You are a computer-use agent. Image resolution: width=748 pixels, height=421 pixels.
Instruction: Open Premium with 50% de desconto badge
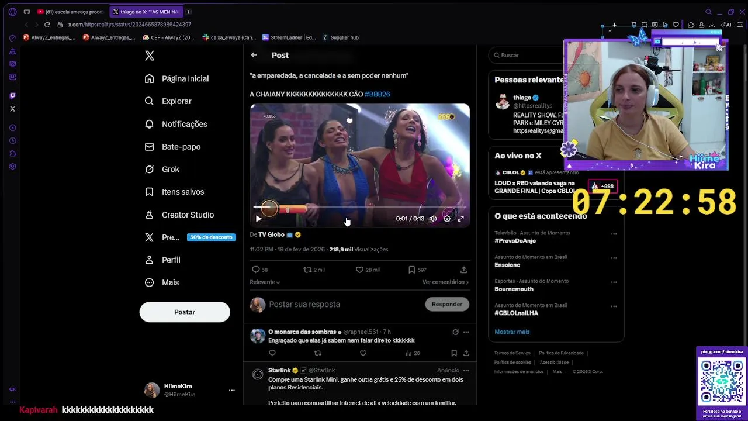(x=190, y=237)
